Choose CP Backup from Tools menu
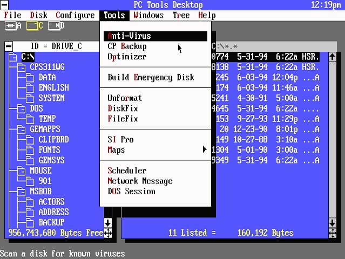The image size is (345, 259). 155,46
